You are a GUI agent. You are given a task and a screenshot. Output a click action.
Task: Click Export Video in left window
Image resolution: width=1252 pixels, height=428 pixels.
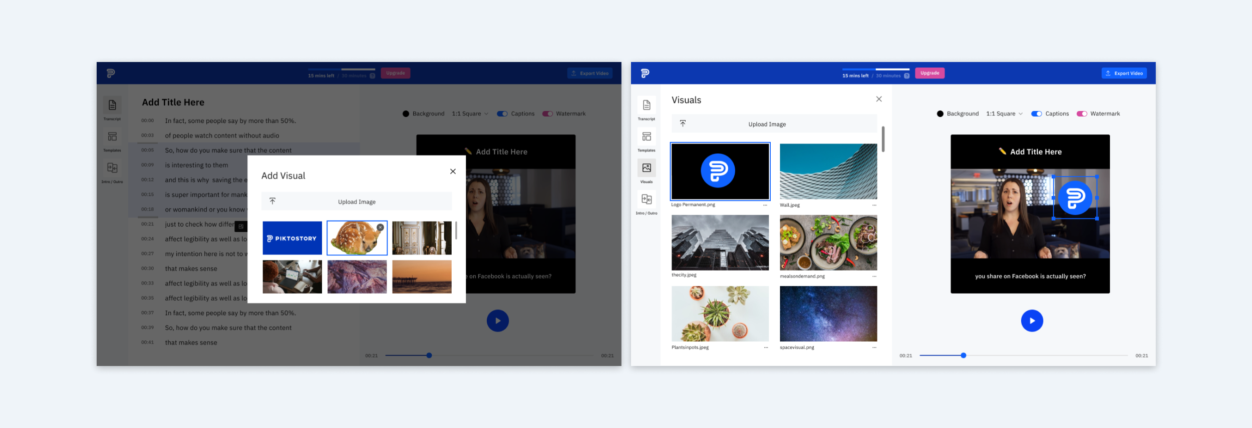(x=590, y=73)
